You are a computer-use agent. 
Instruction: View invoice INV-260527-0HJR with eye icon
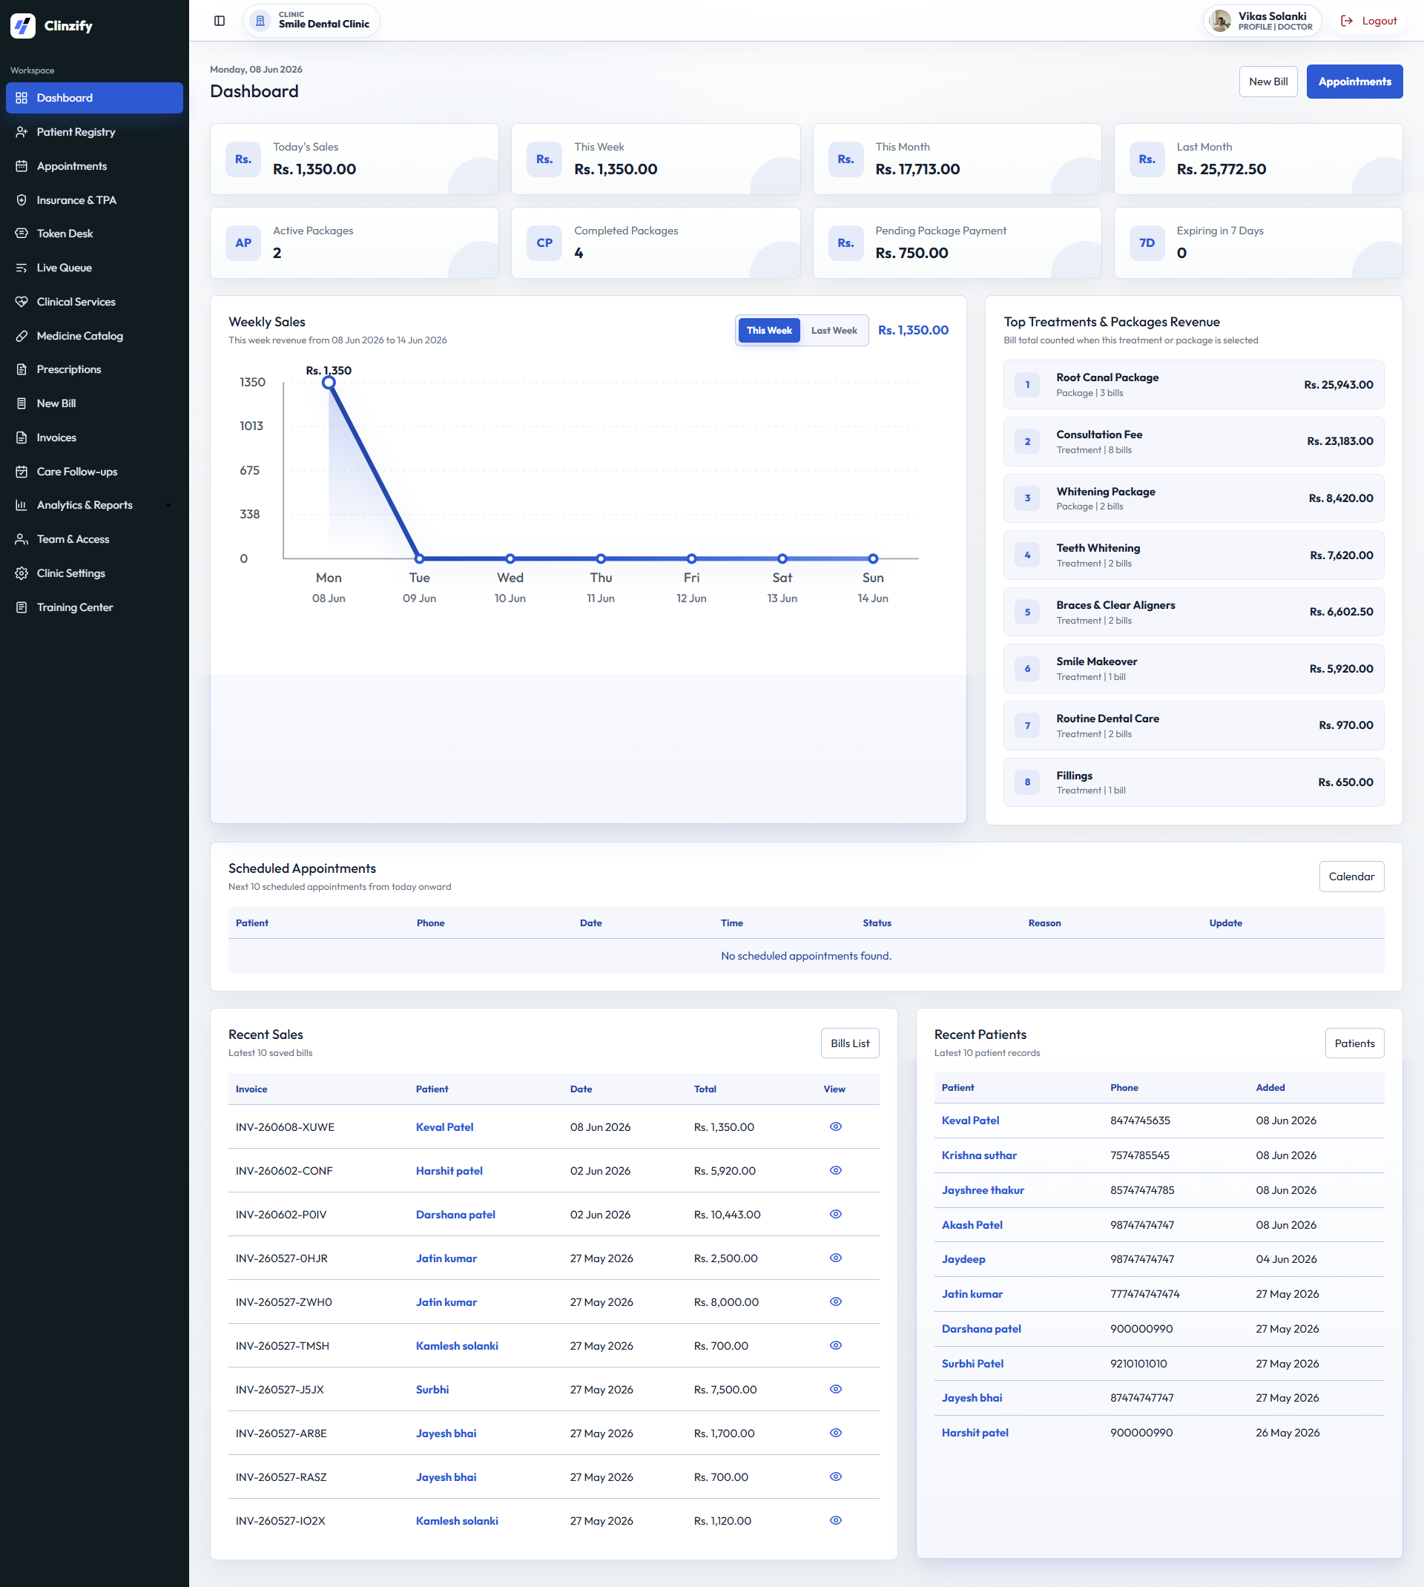pos(836,1258)
